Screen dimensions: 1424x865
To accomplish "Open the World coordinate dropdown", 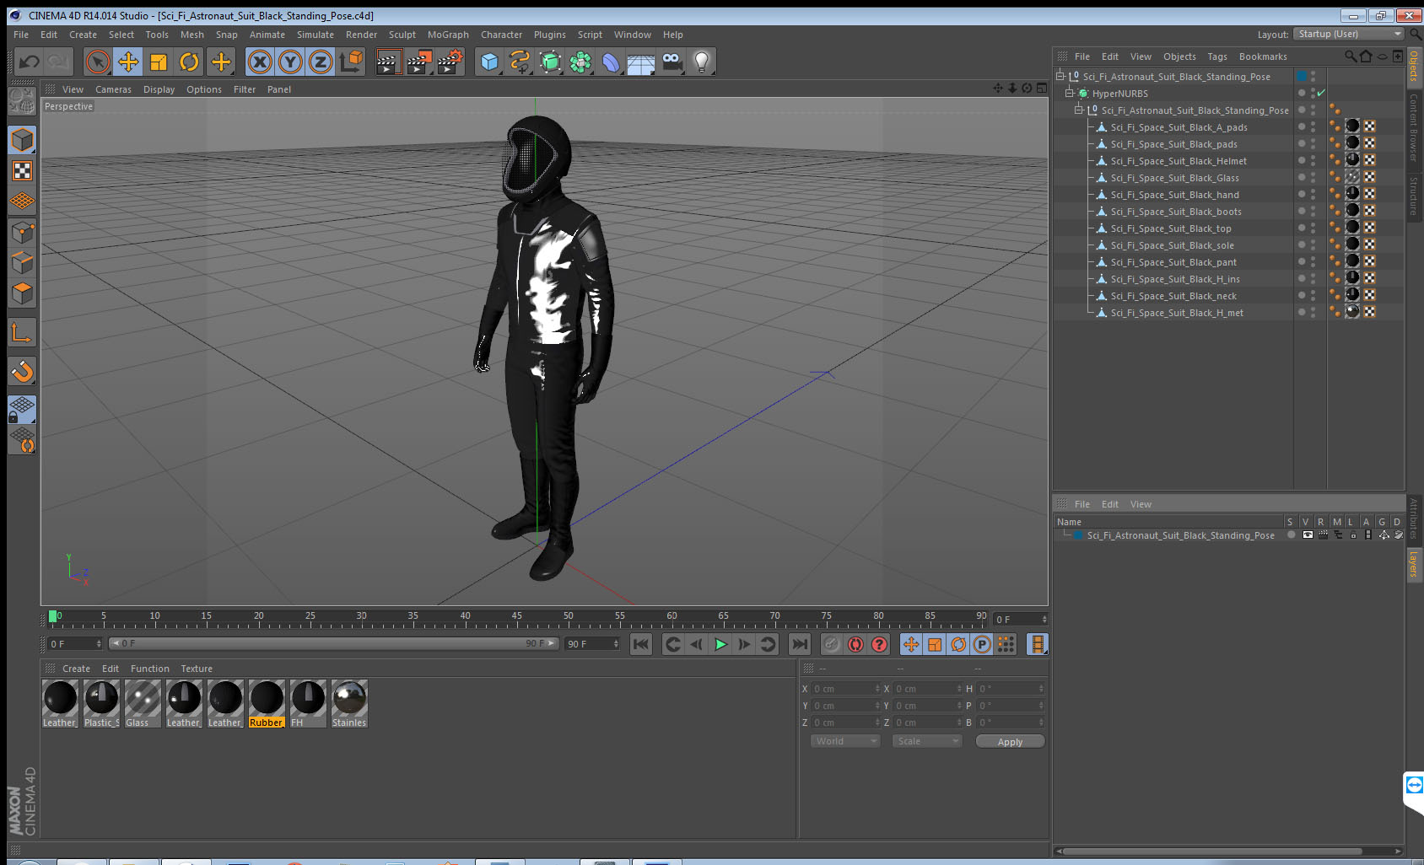I will (846, 741).
